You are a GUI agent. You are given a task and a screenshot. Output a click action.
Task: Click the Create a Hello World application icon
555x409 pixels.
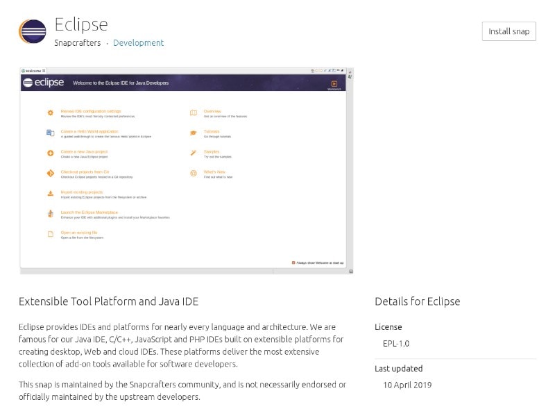pyautogui.click(x=50, y=133)
